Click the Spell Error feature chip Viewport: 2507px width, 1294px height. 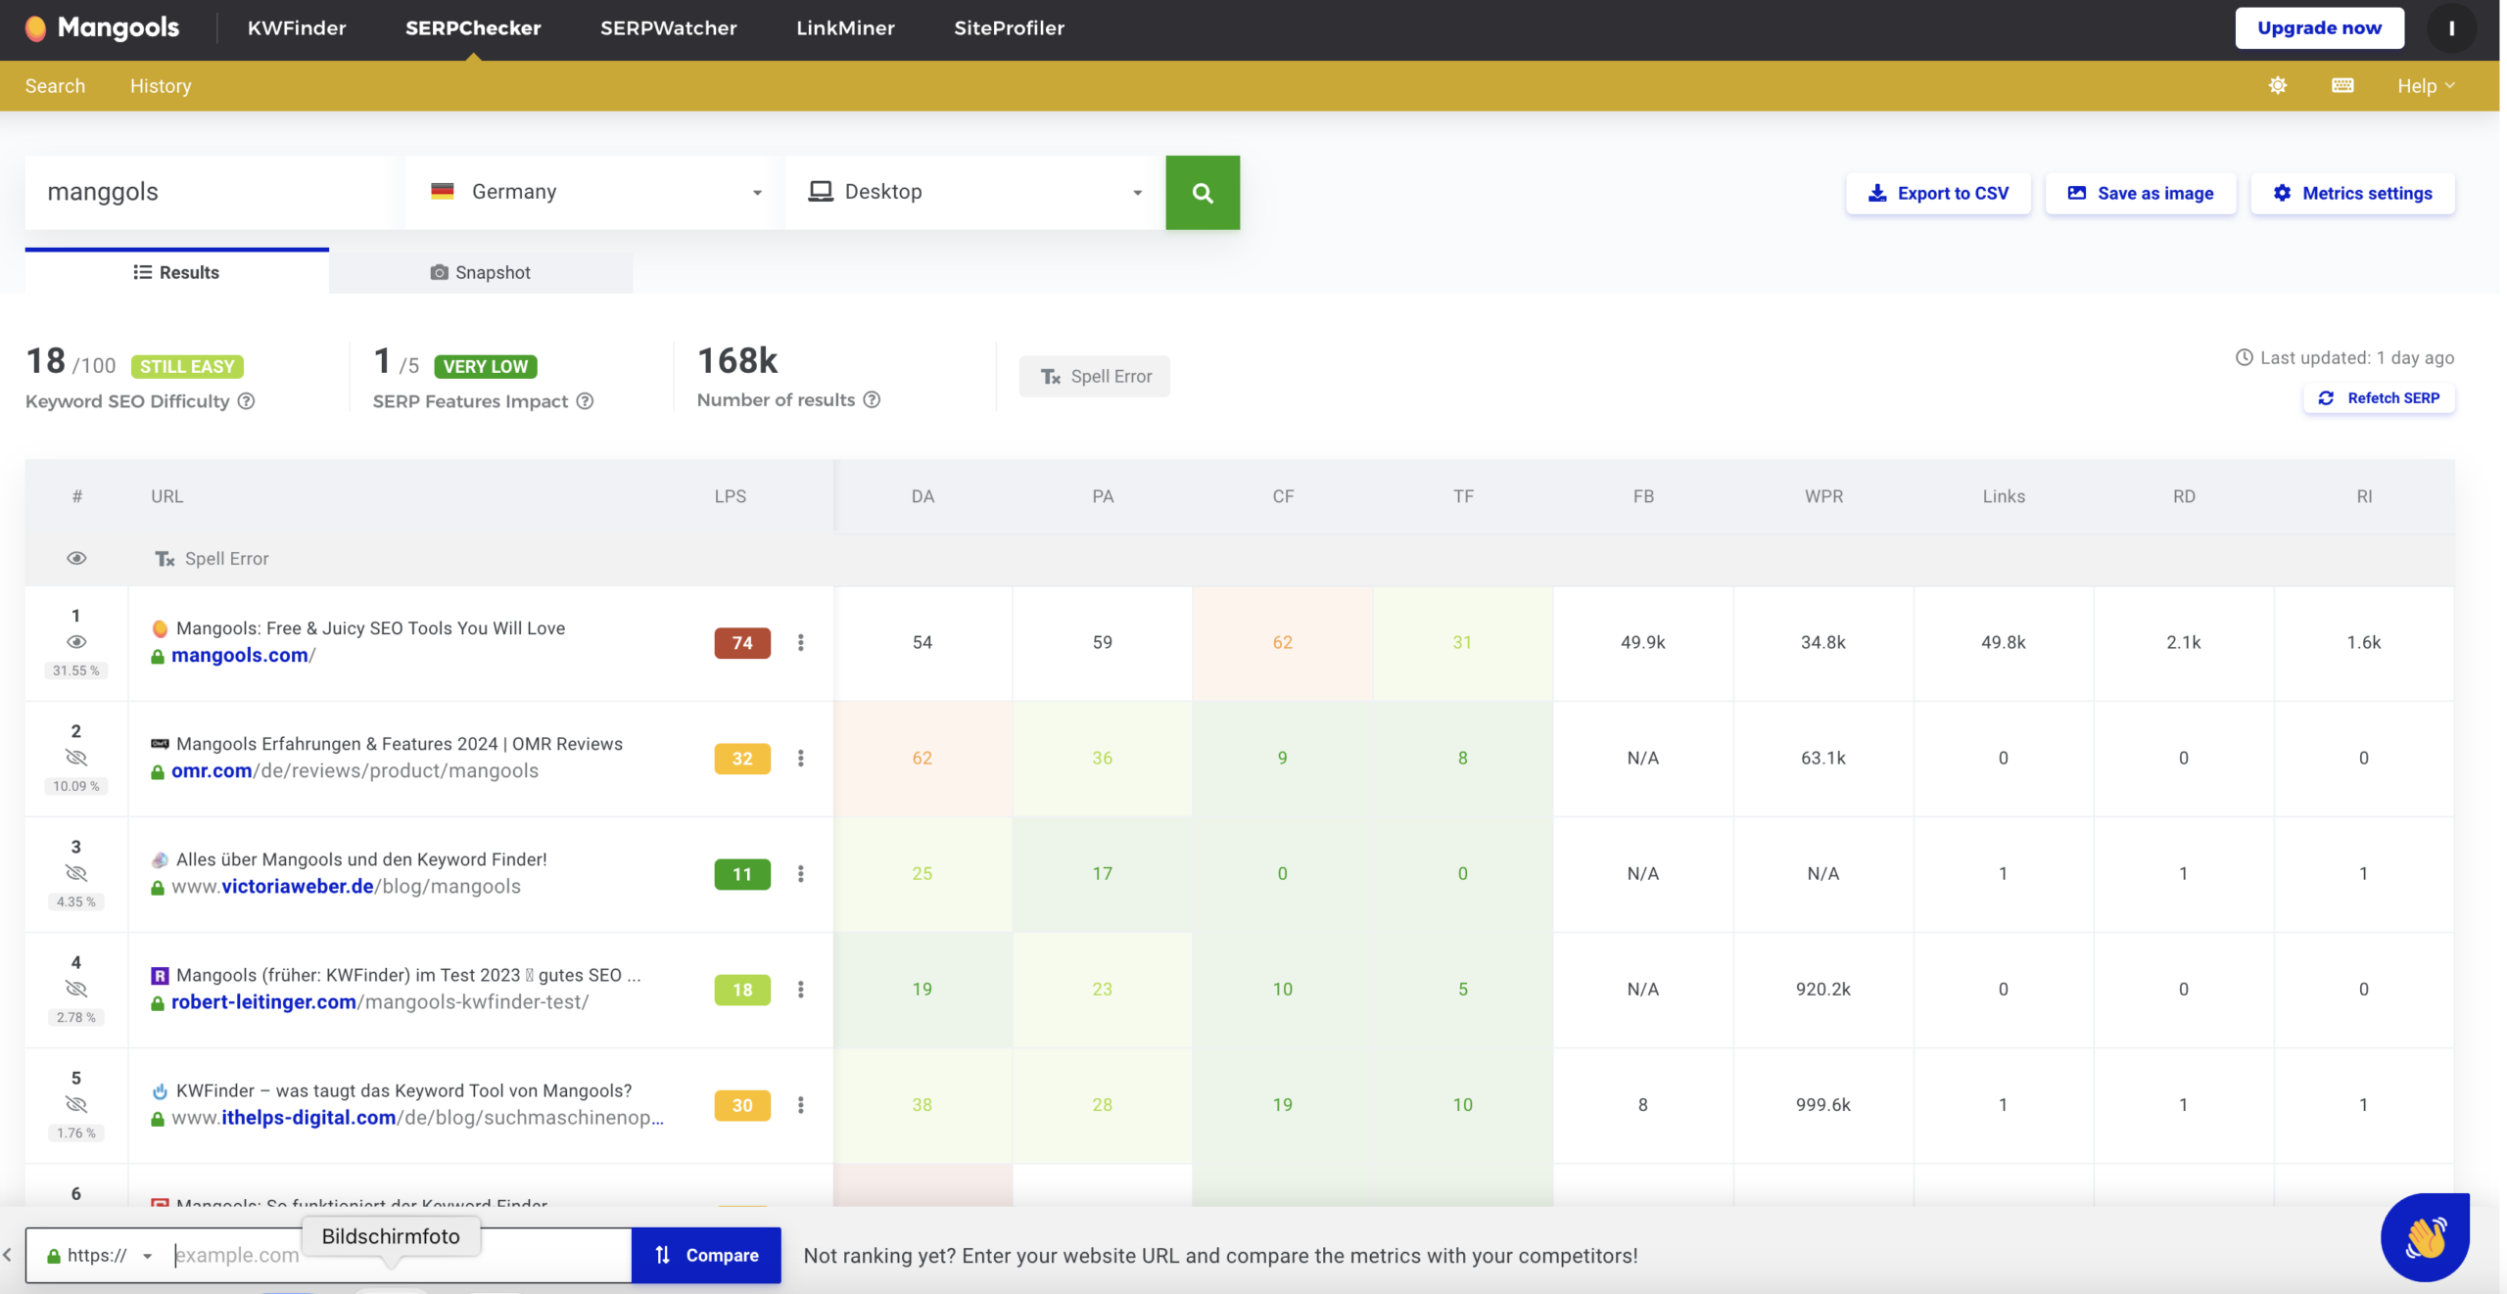pos(1095,377)
